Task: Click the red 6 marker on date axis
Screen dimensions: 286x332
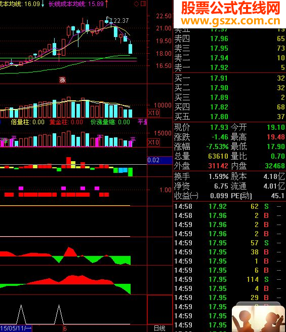Action: point(65,328)
